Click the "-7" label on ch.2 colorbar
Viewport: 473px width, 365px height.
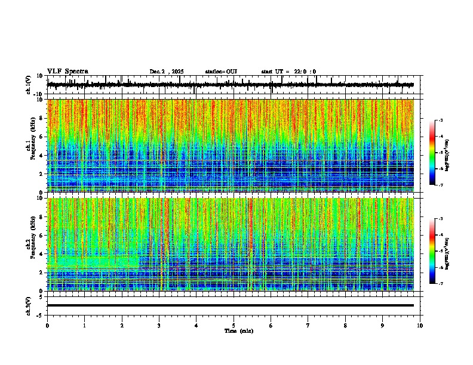[x=440, y=283]
